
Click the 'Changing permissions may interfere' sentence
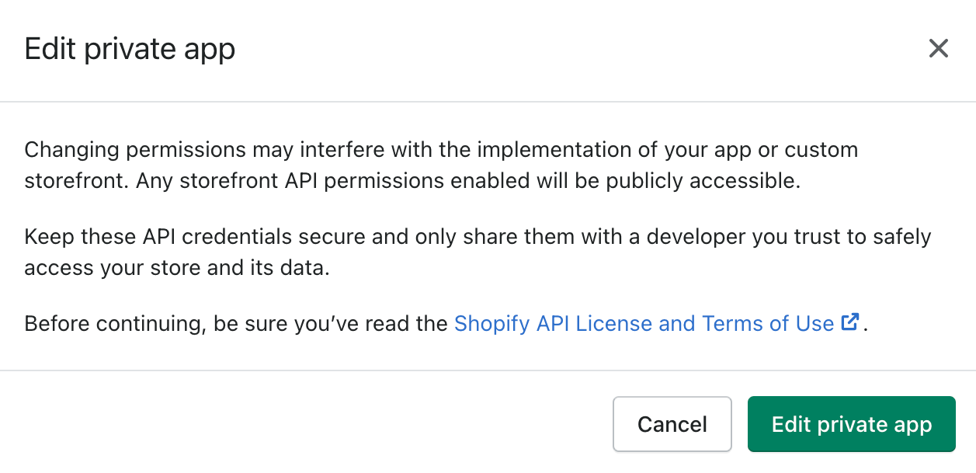(441, 165)
